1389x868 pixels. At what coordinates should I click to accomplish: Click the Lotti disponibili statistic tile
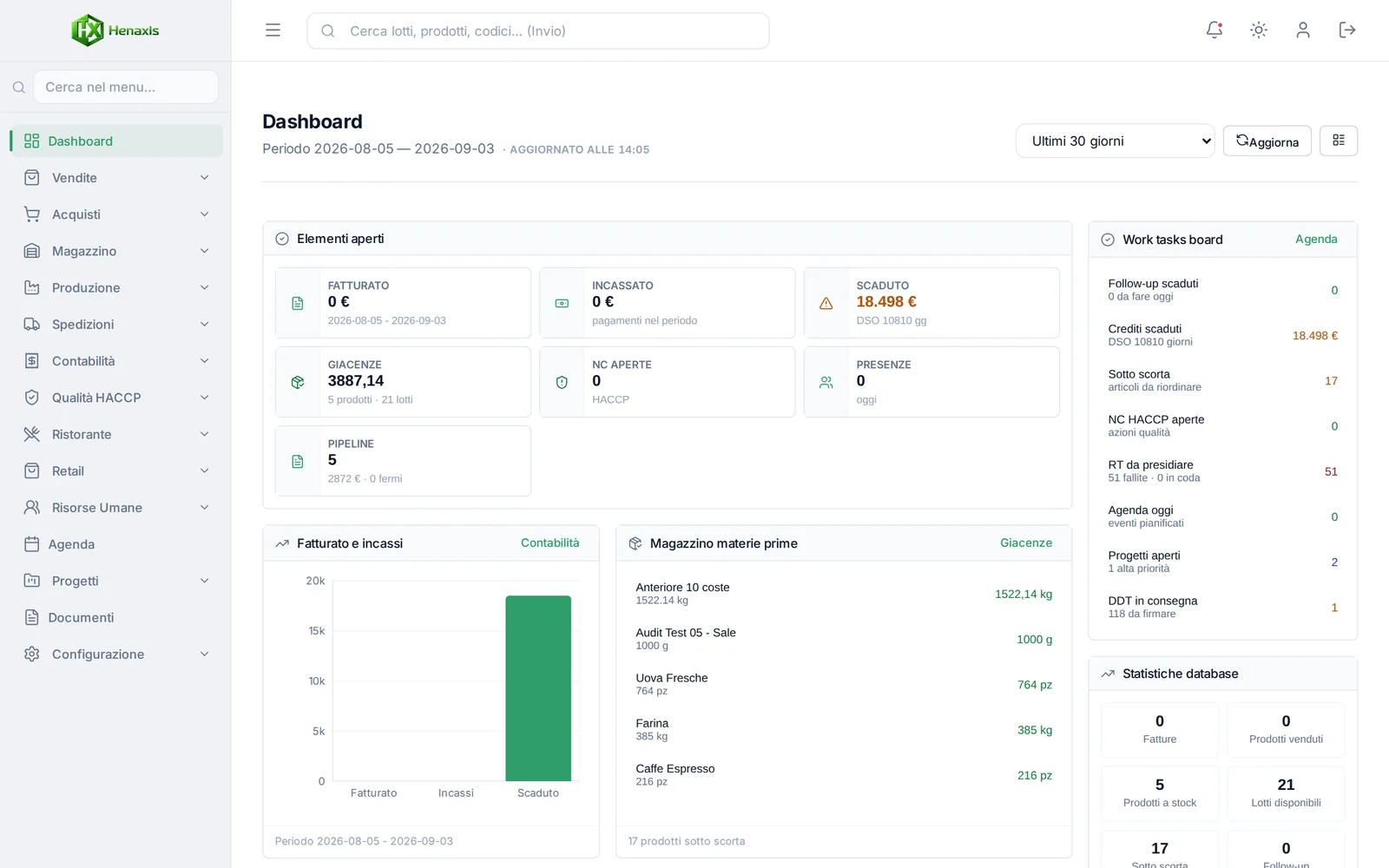point(1286,793)
